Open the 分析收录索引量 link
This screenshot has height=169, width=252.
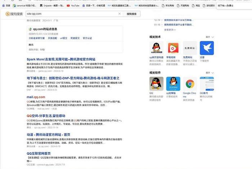pos(37,38)
